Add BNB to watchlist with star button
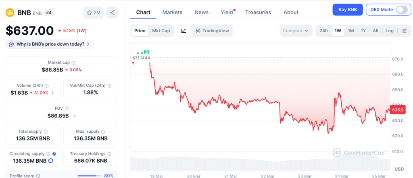The width and height of the screenshot is (413, 178). (93, 13)
